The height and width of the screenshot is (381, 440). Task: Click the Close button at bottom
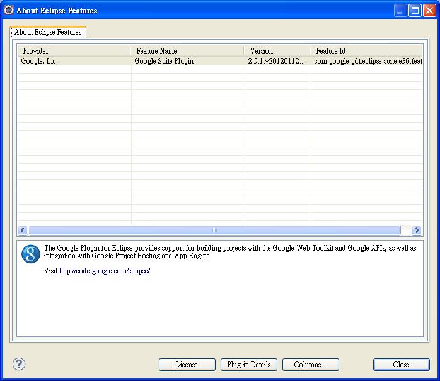click(402, 365)
